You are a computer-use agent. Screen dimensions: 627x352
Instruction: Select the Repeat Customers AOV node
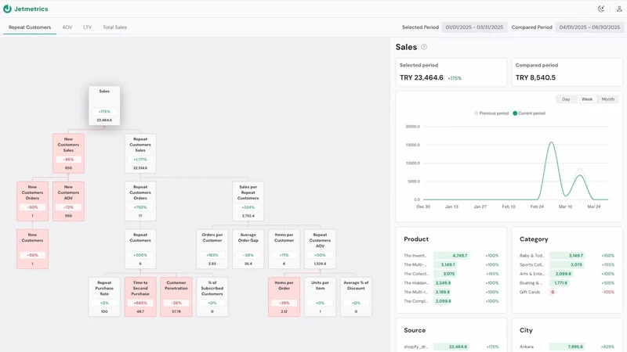click(321, 249)
